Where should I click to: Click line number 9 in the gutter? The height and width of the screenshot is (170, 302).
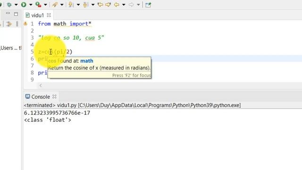click(x=32, y=80)
